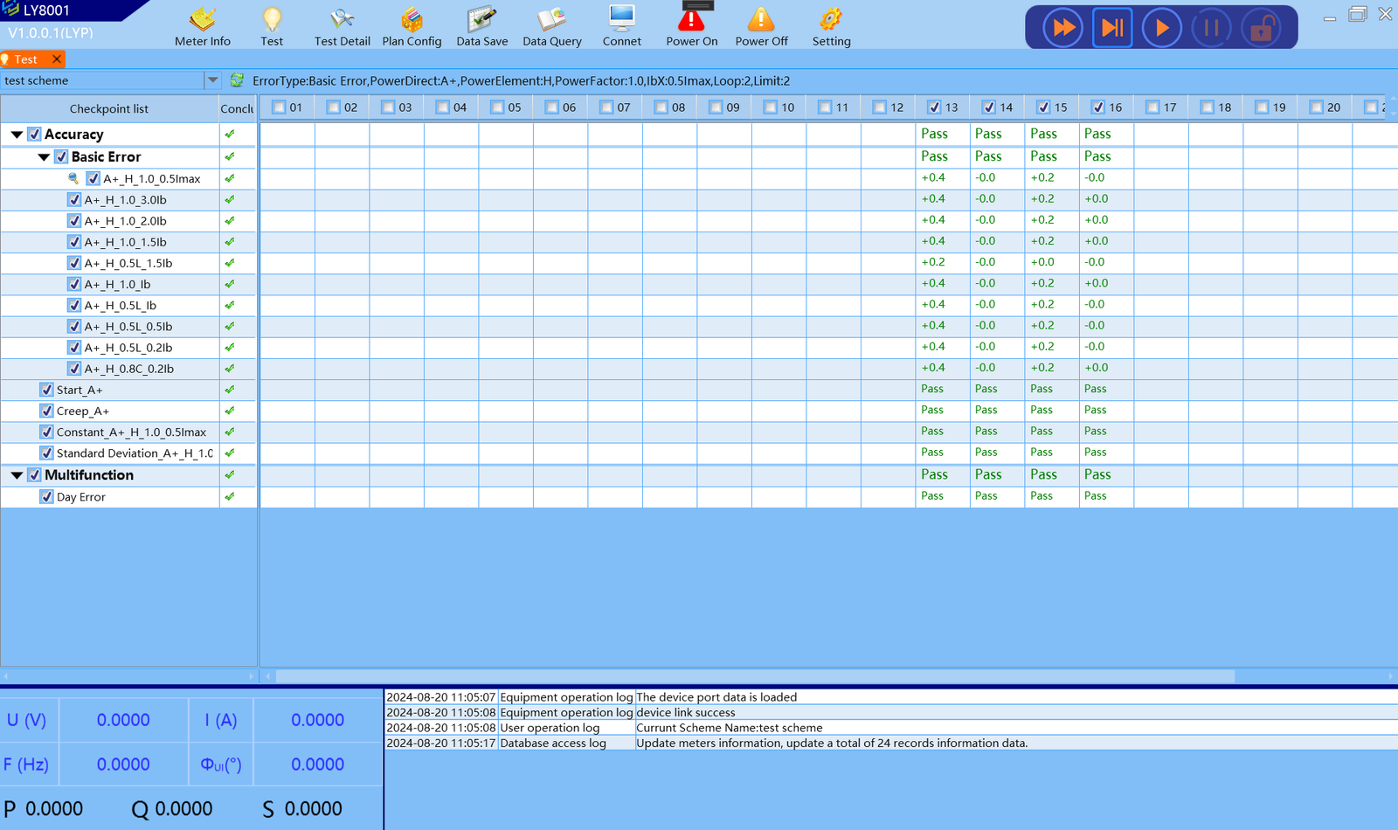Uncheck meter position 16 checkbox

1098,107
